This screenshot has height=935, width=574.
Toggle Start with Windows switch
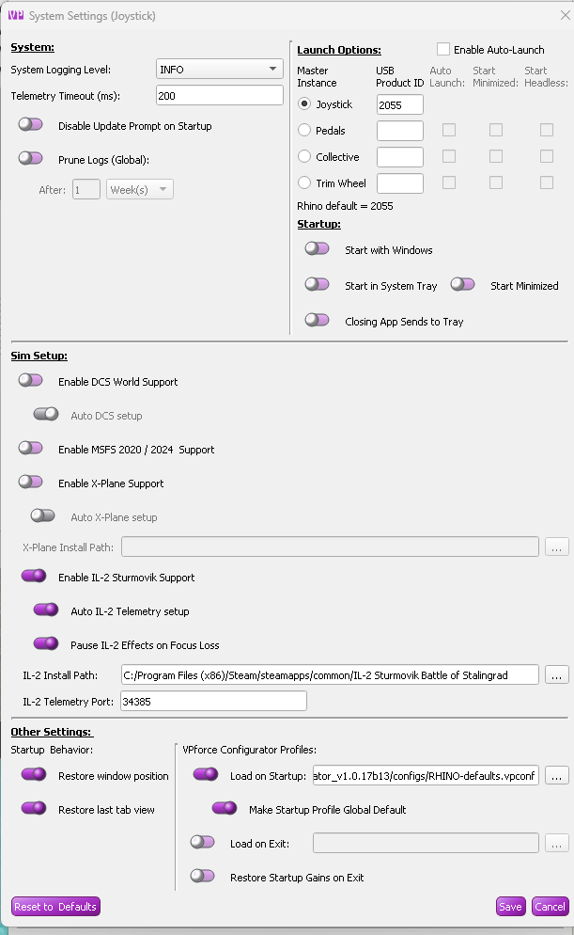[317, 248]
